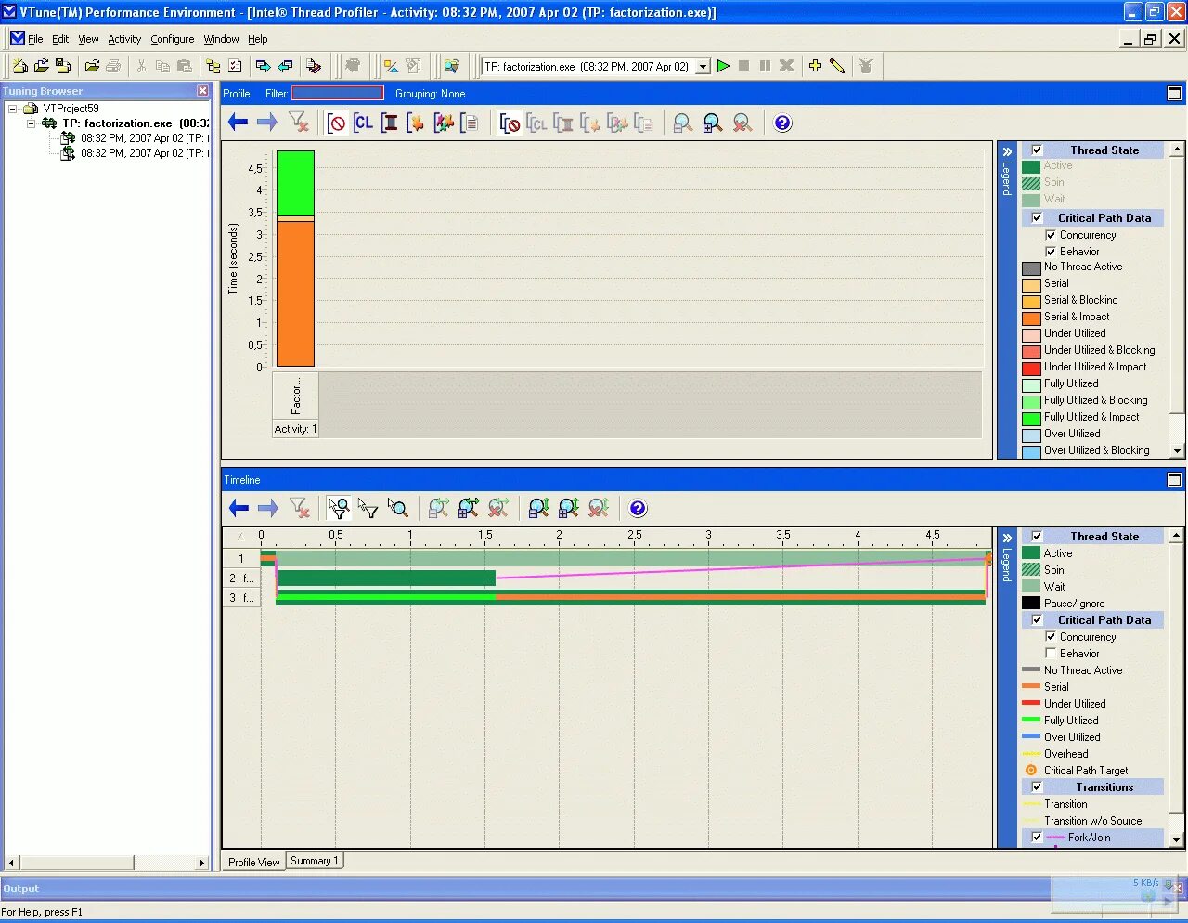Click Timeline vertical zoom out icon

539,508
